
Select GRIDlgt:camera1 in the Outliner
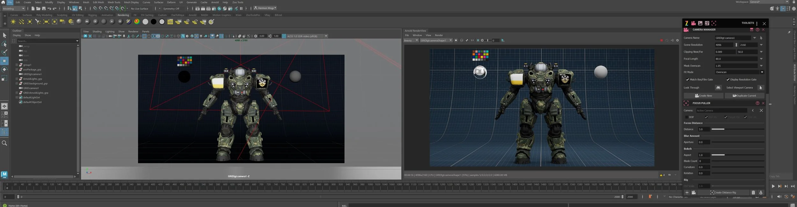pyautogui.click(x=32, y=74)
